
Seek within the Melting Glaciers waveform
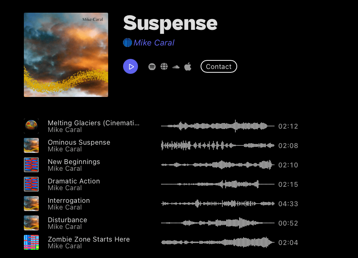(217, 126)
